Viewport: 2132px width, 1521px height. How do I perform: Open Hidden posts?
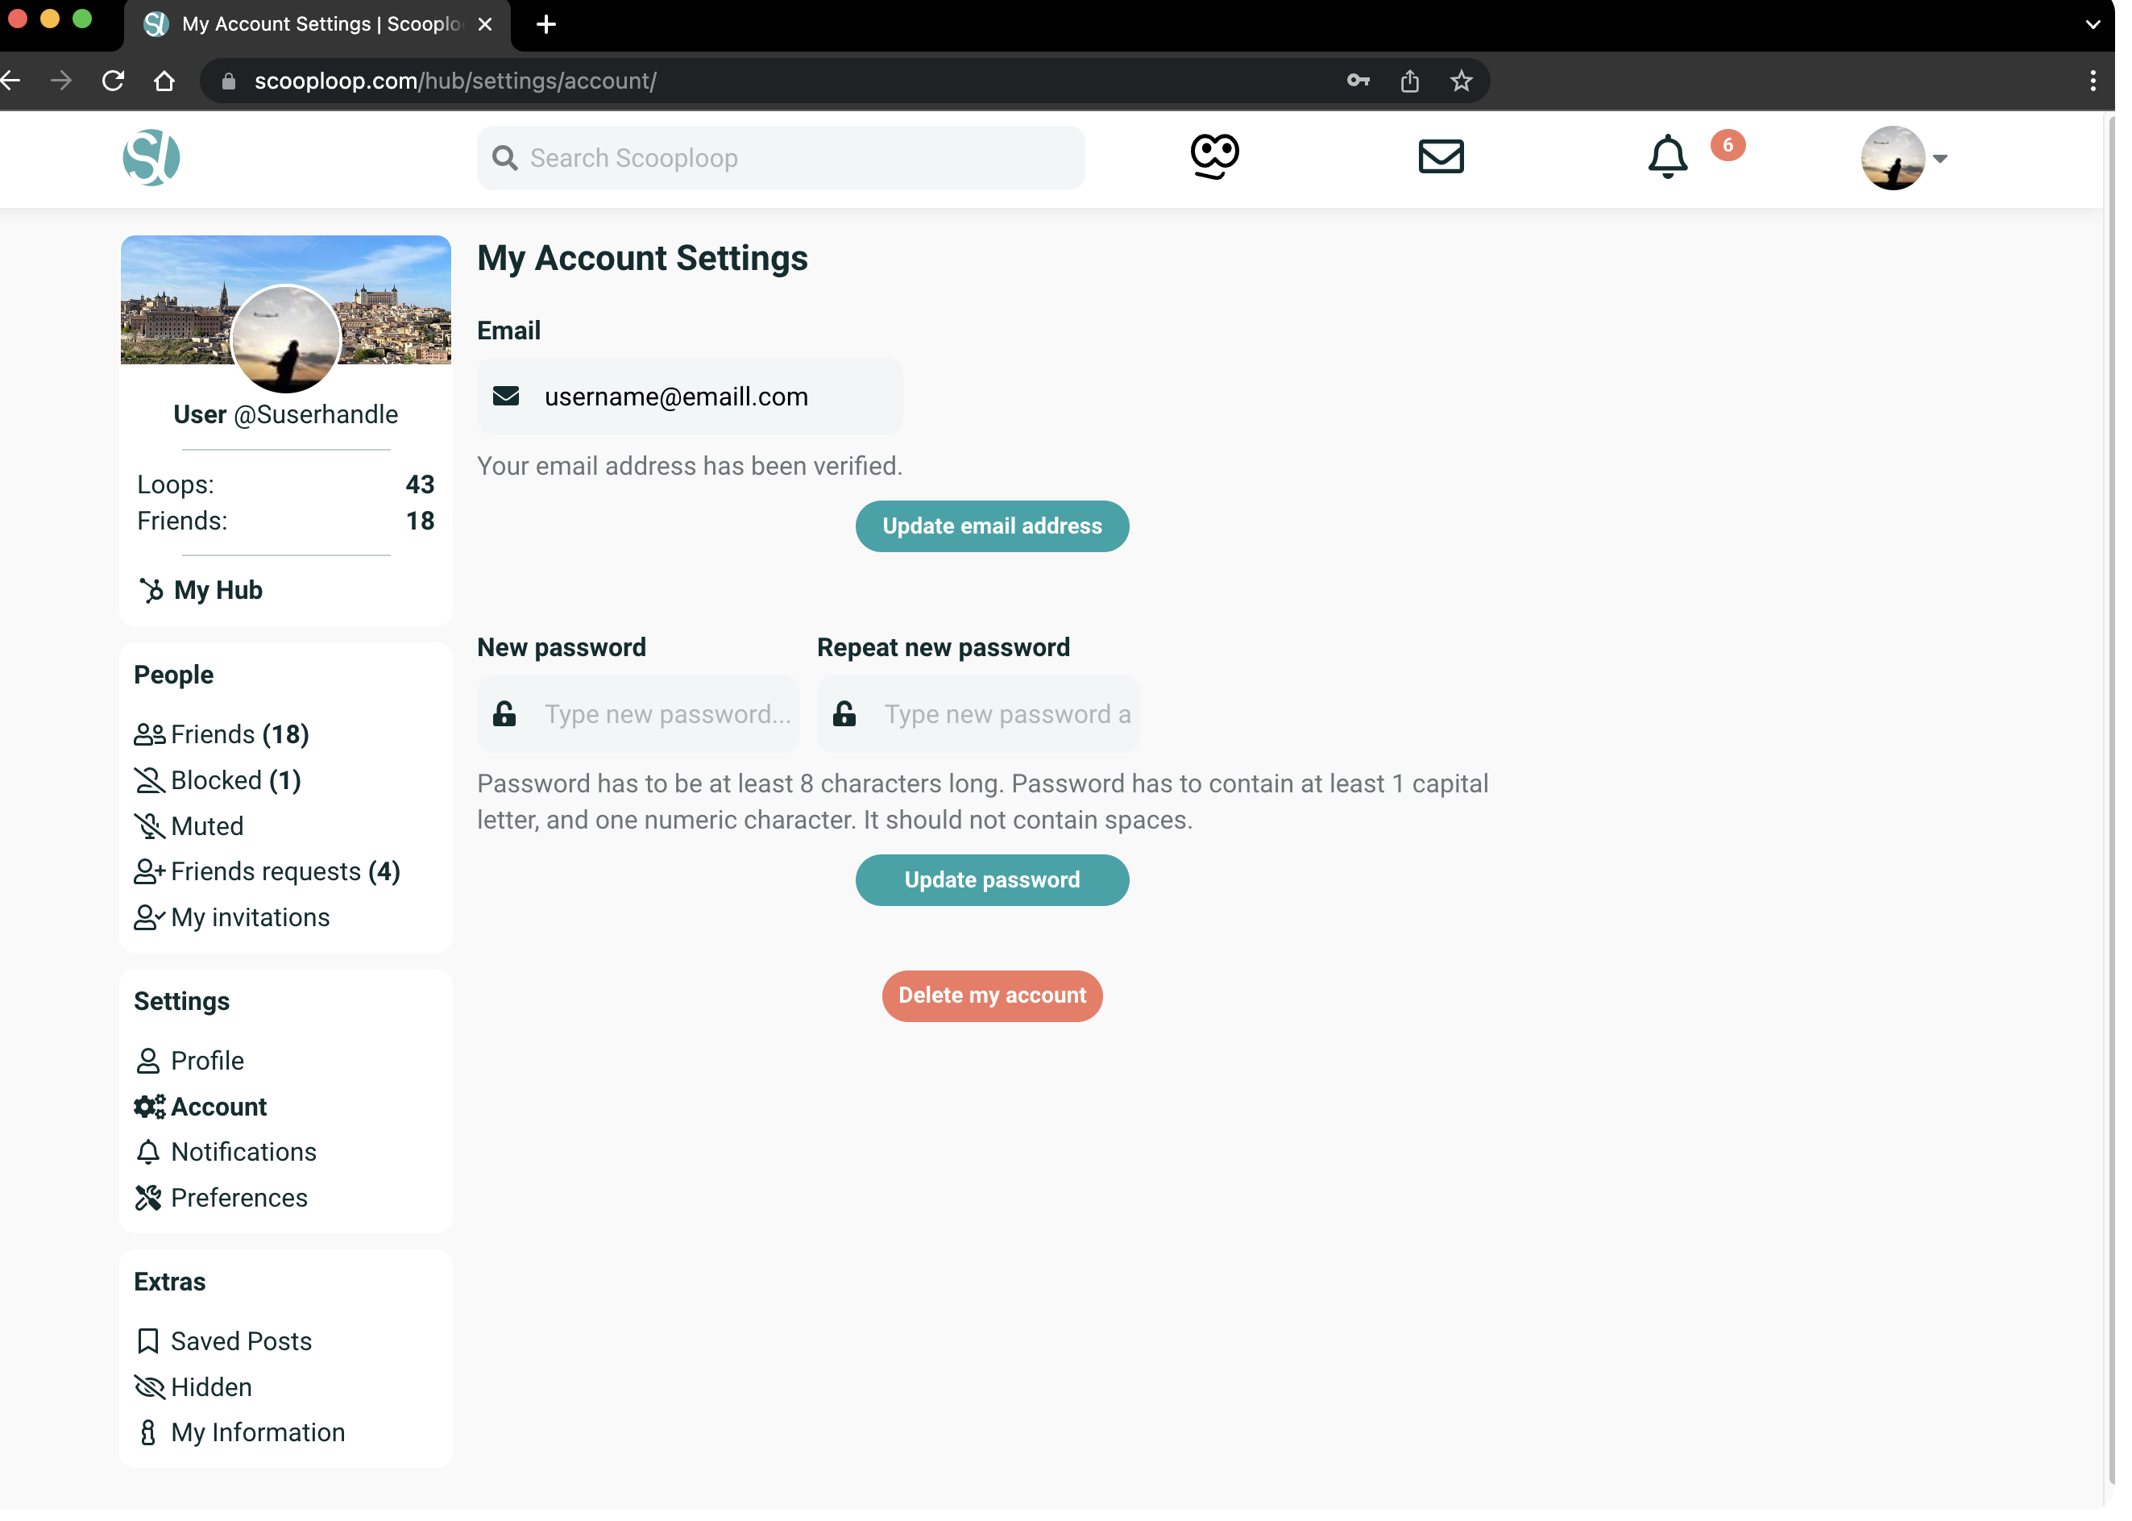tap(193, 1388)
